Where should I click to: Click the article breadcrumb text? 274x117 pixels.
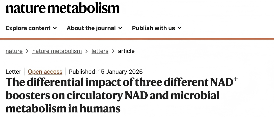(126, 51)
